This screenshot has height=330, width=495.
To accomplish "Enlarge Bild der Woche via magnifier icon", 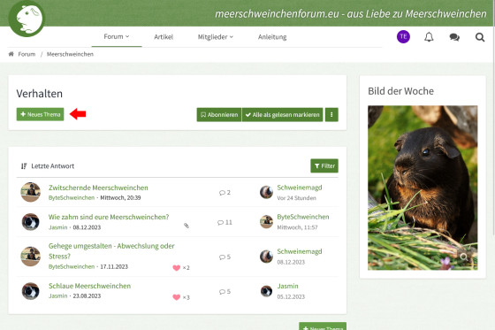I will (x=464, y=257).
